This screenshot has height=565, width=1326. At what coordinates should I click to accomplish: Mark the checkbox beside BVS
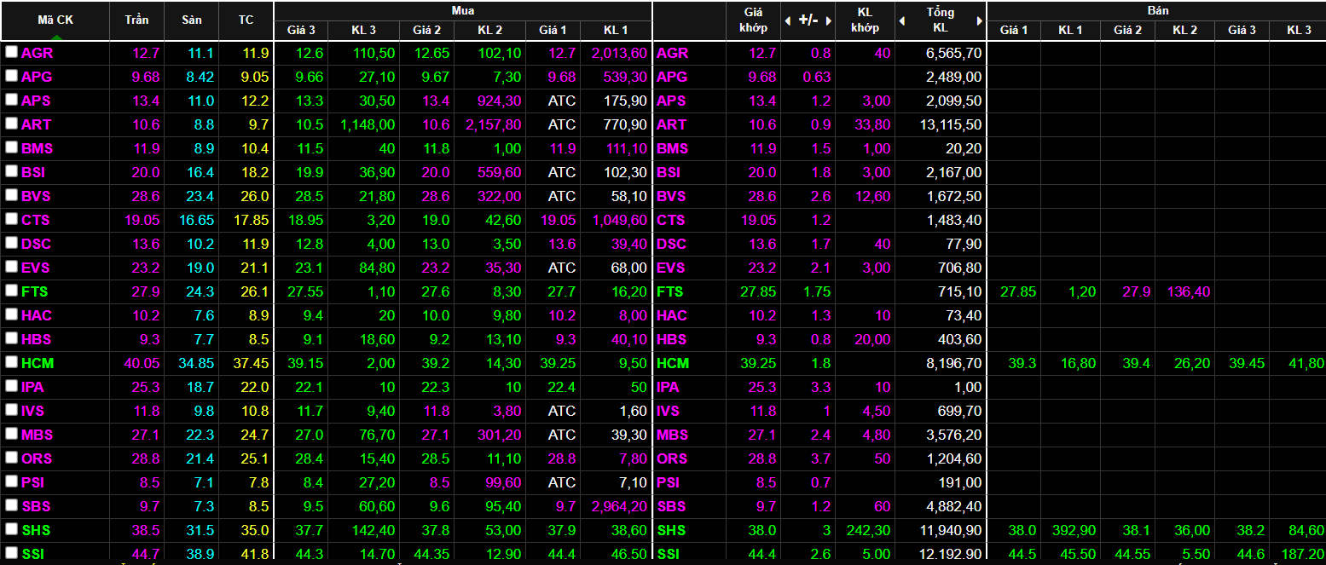[11, 195]
